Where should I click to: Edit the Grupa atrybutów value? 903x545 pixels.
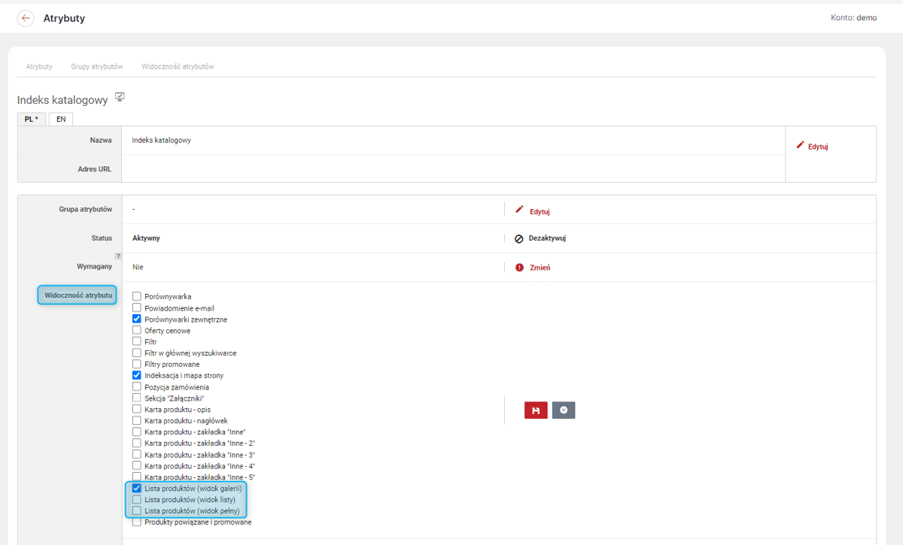coord(532,211)
